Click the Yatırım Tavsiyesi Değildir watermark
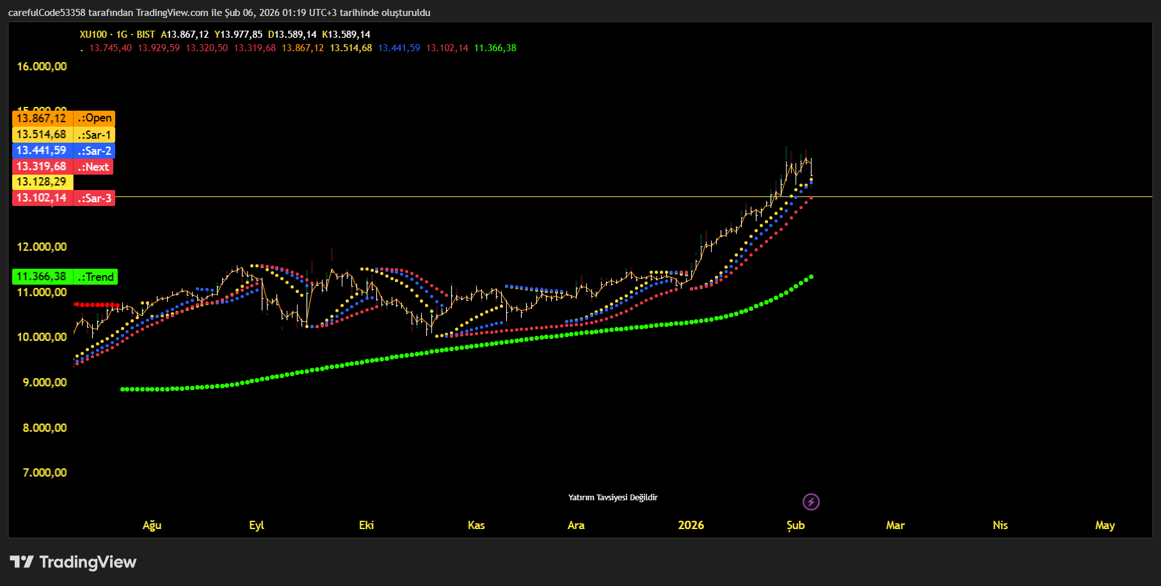Screen dimensions: 1161x586 [x=613, y=497]
